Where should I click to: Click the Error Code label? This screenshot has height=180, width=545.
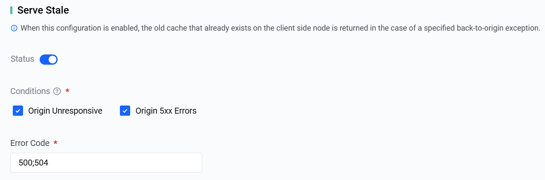pyautogui.click(x=30, y=143)
